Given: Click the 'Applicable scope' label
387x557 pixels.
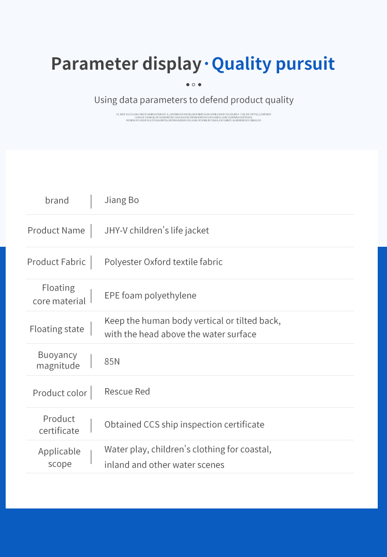Looking at the screenshot, I should tap(59, 457).
